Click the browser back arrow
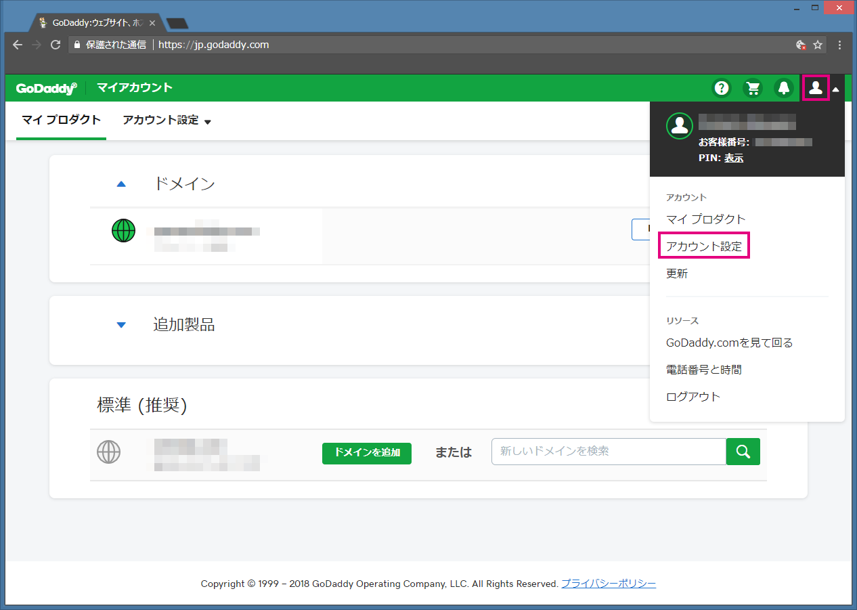Image resolution: width=857 pixels, height=610 pixels. pos(18,45)
